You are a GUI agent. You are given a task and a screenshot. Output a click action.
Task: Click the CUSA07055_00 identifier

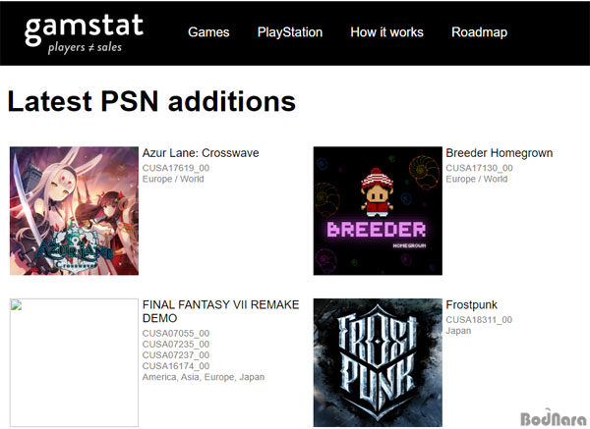click(176, 333)
